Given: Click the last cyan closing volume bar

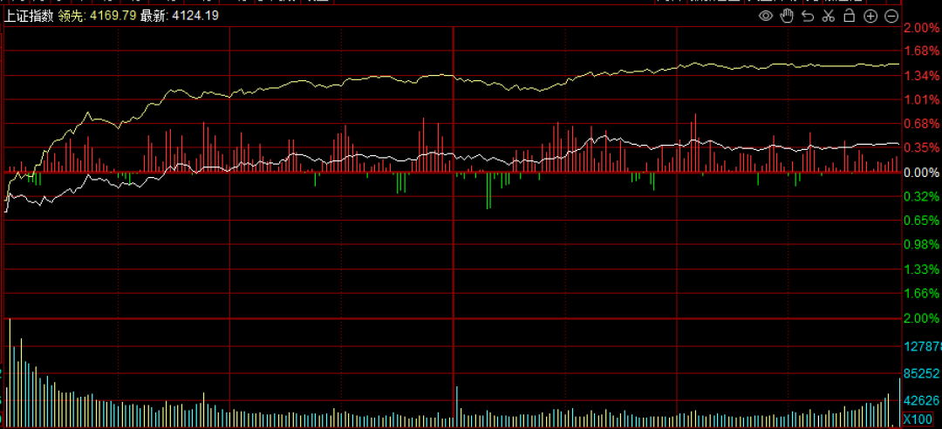Looking at the screenshot, I should click(899, 403).
